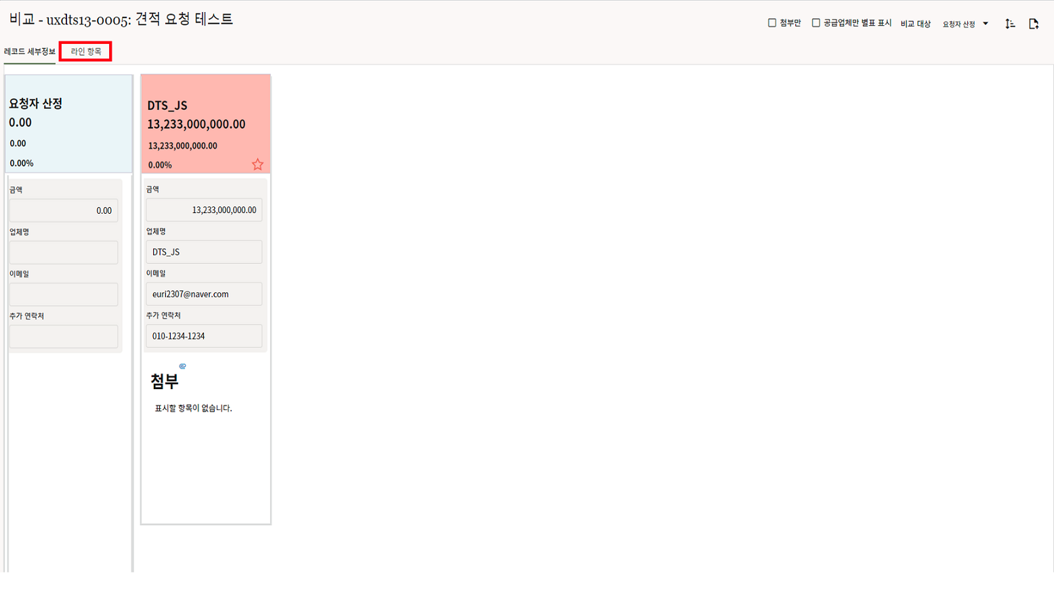Image resolution: width=1054 pixels, height=592 pixels.
Task: Enable the 첨부만 checkbox
Action: click(772, 23)
